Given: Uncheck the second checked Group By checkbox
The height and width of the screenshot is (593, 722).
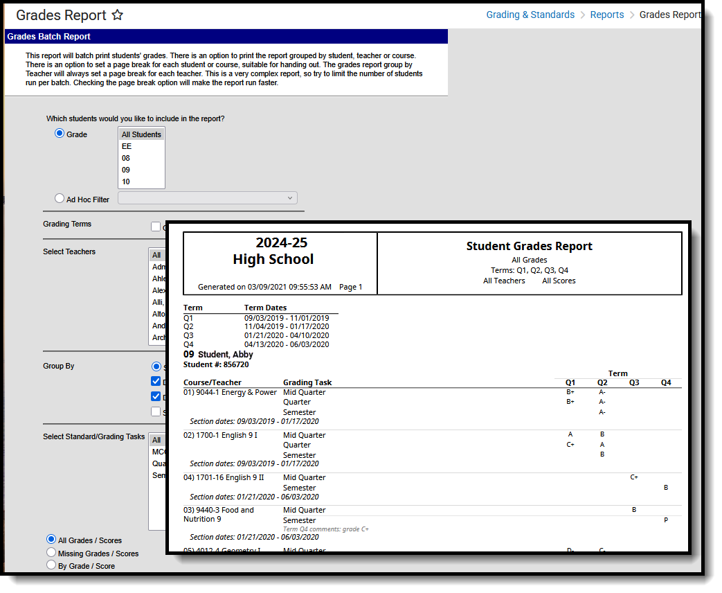Looking at the screenshot, I should coord(156,397).
